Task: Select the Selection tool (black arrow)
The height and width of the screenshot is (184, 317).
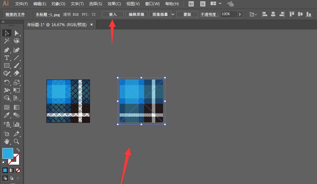Action: 7,33
